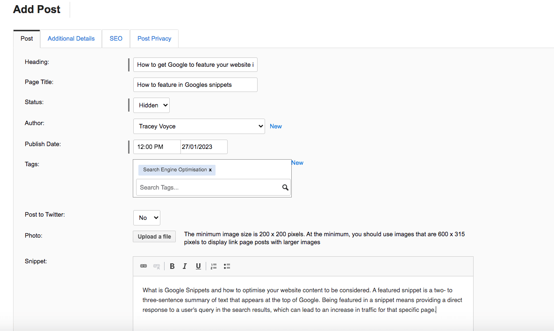Insert a bulleted list in the snippet
The image size is (554, 331).
tap(227, 266)
